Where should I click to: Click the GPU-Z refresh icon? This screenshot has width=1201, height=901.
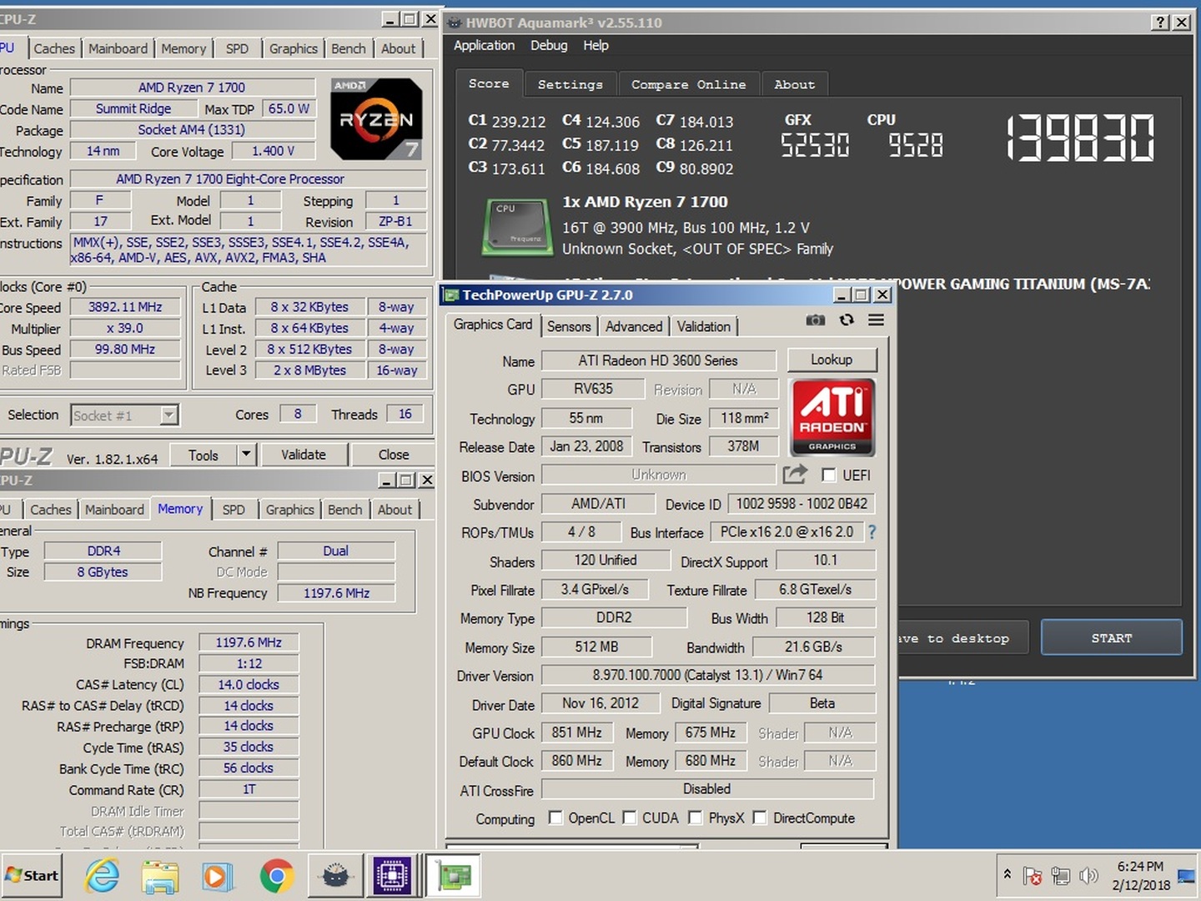(847, 320)
